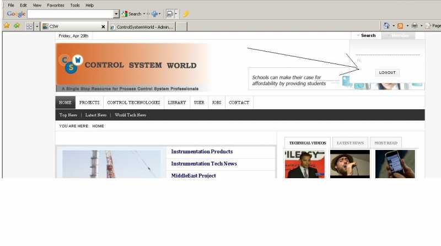Viewport: 441px width, 246px height.
Task: Go to HOME in site navigation
Action: (x=65, y=103)
